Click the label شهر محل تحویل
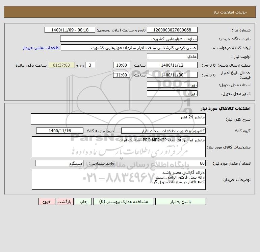Screen dimensions: 260x252 [236, 94]
